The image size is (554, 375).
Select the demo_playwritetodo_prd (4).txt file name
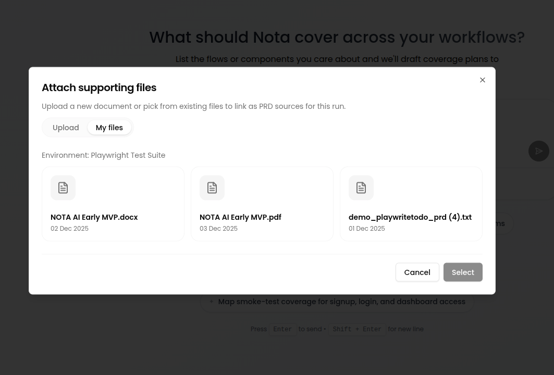pos(410,217)
